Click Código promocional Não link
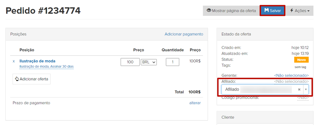Image resolution: width=321 pixels, height=125 pixels. [303, 98]
